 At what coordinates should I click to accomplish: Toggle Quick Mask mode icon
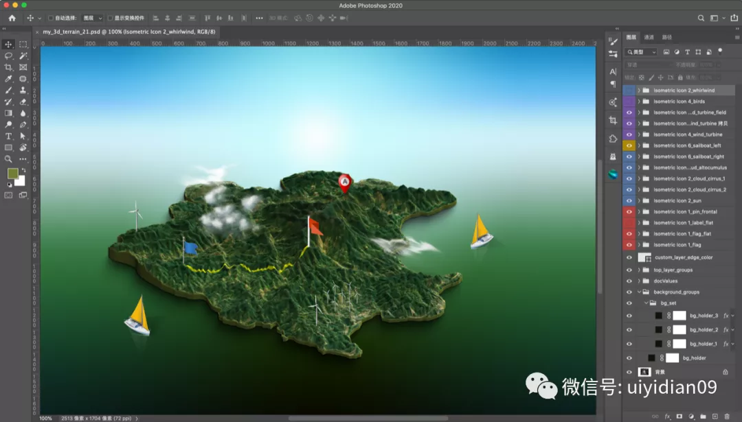coord(8,195)
